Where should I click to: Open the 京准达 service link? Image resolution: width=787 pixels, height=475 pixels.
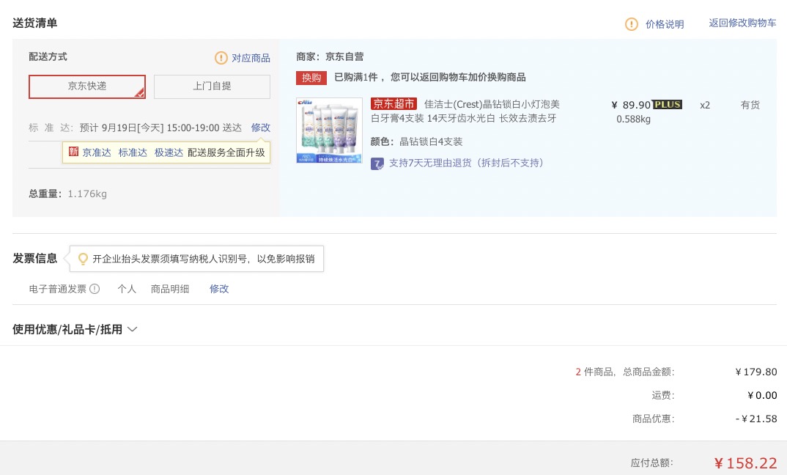pos(97,152)
